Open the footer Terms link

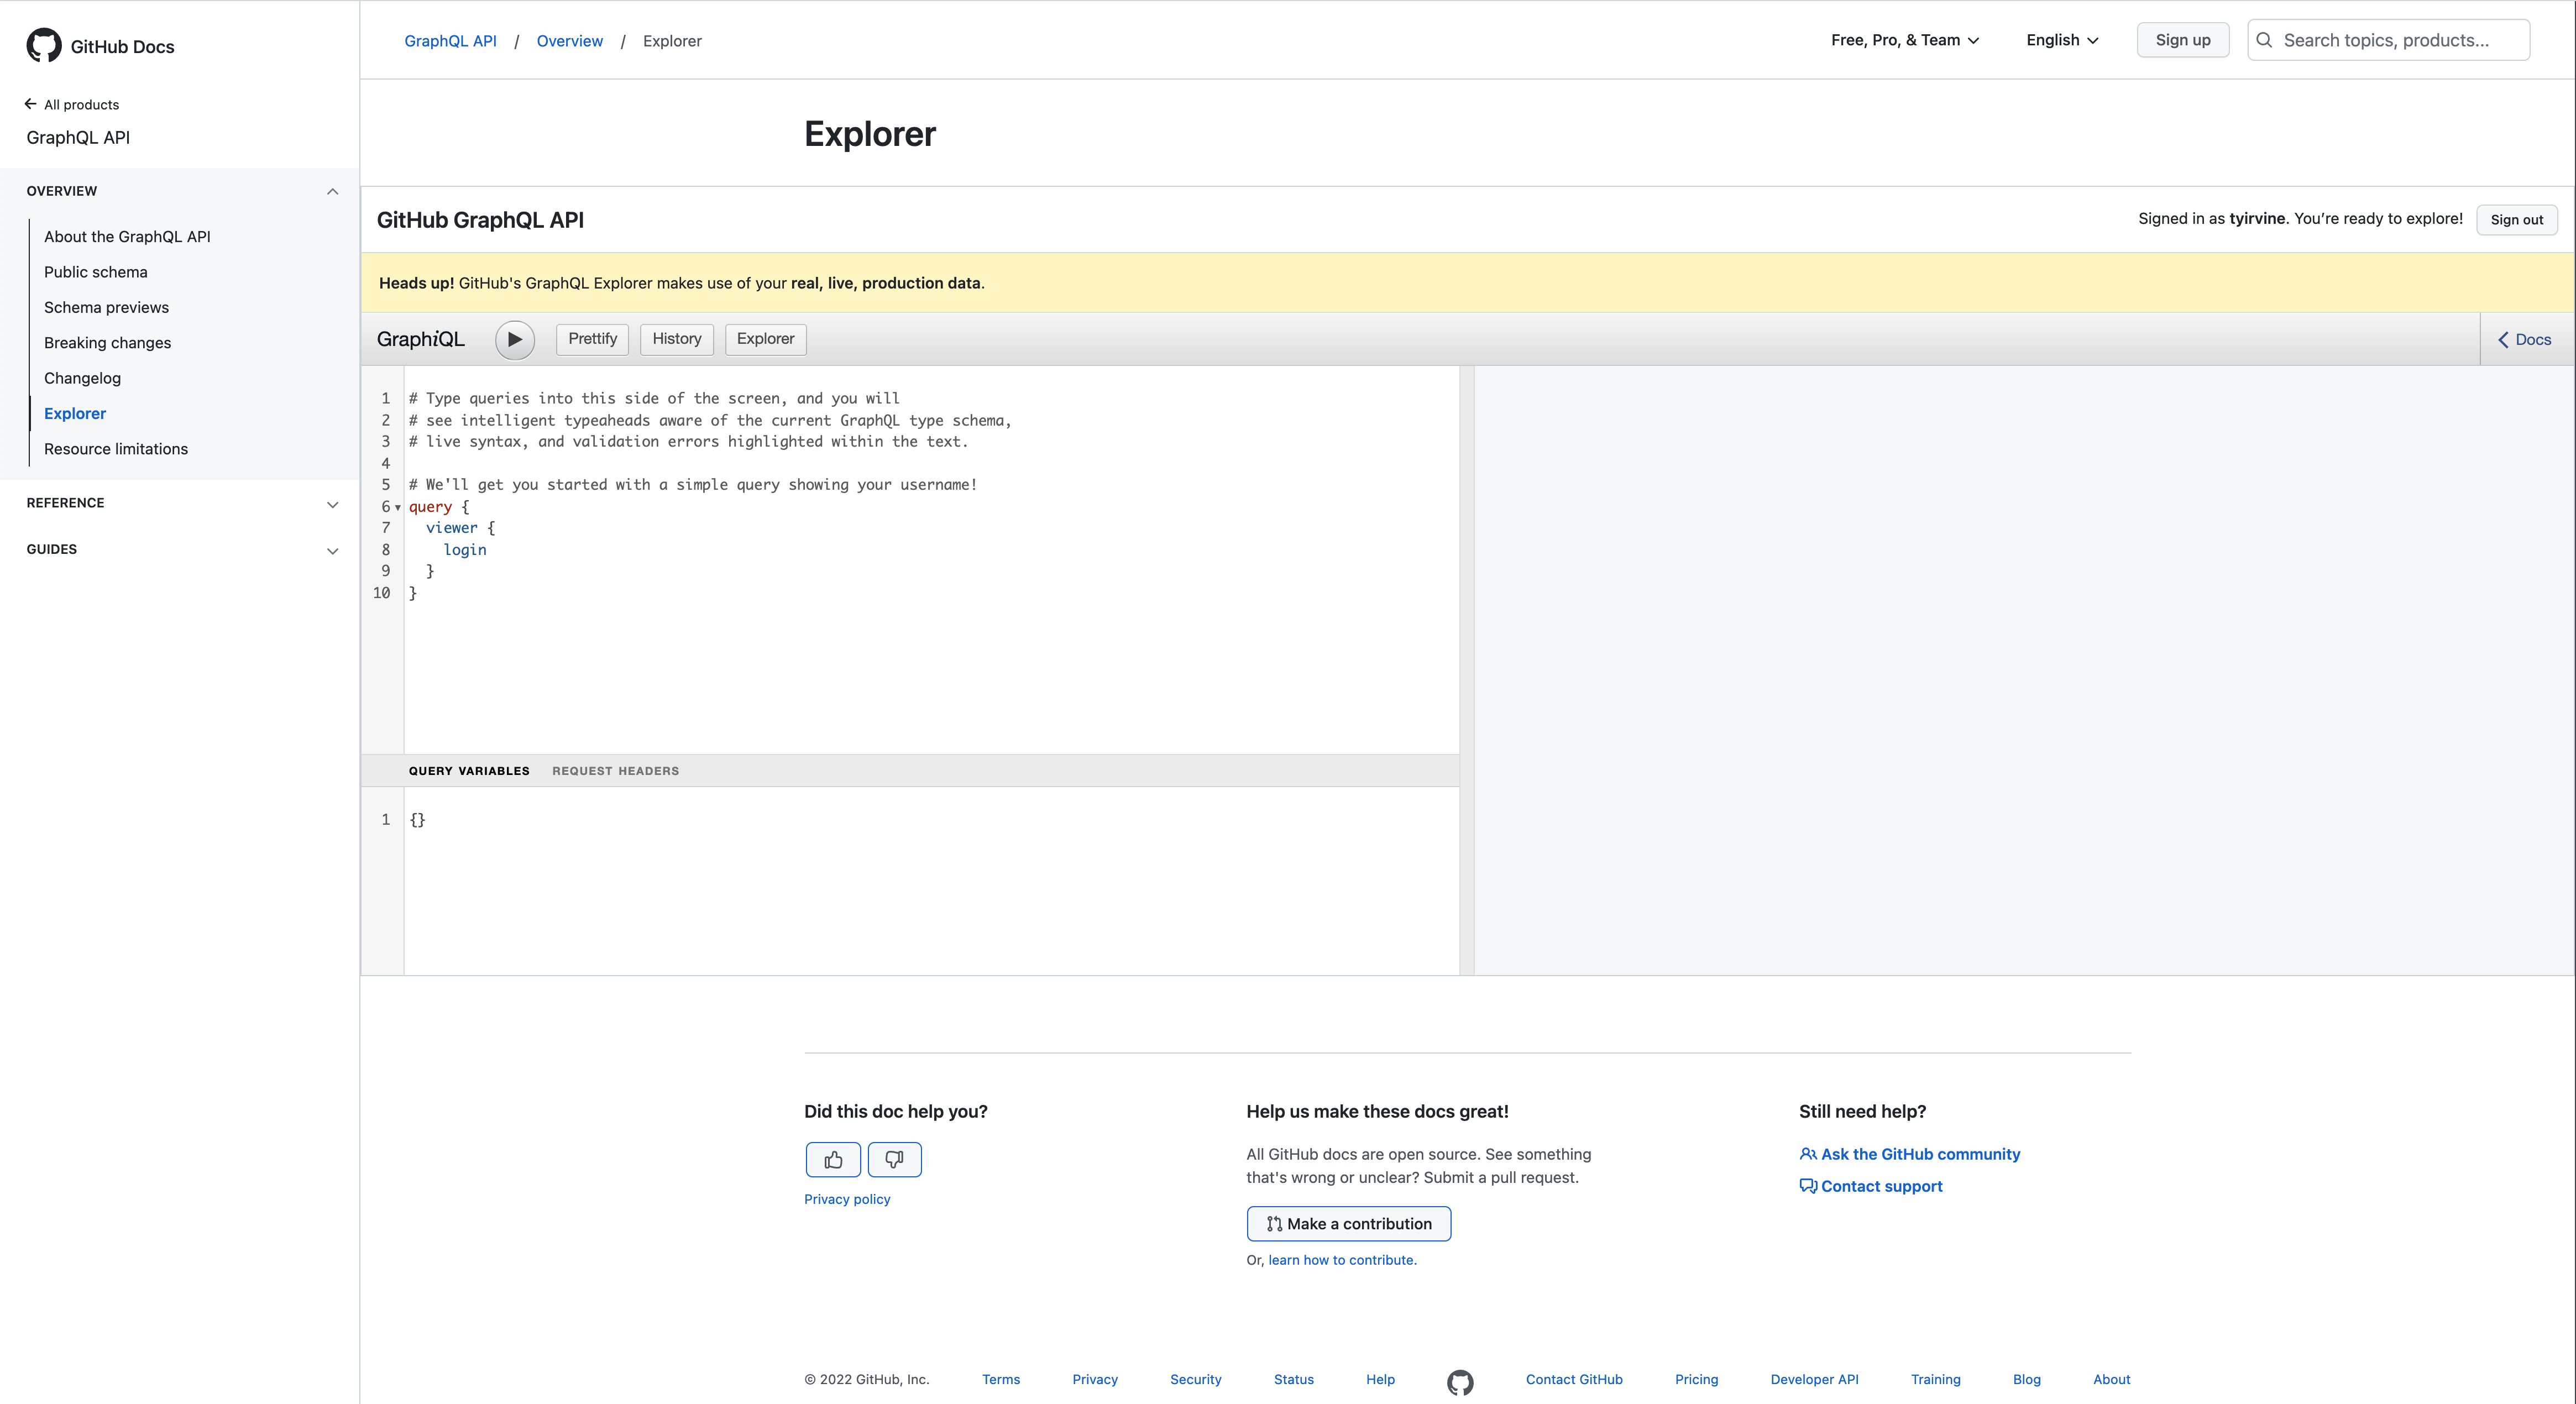1001,1379
